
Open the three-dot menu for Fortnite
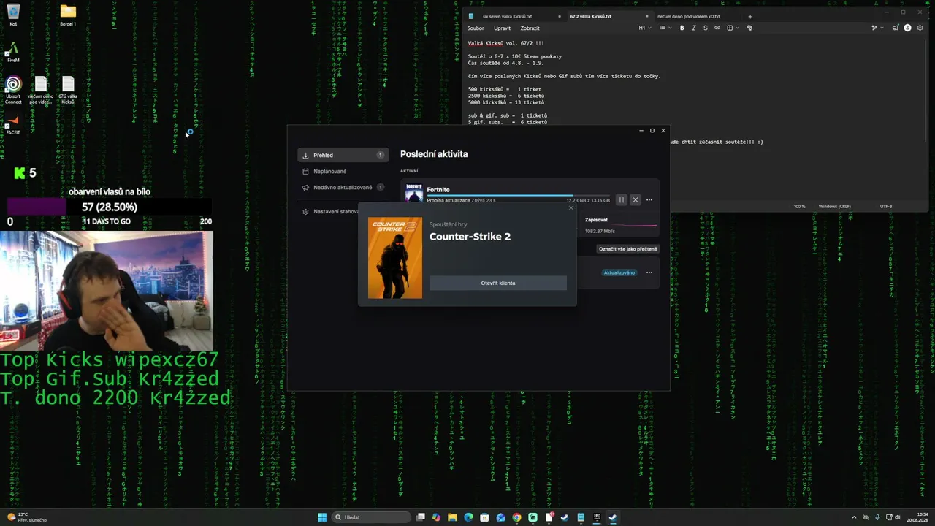(x=649, y=199)
